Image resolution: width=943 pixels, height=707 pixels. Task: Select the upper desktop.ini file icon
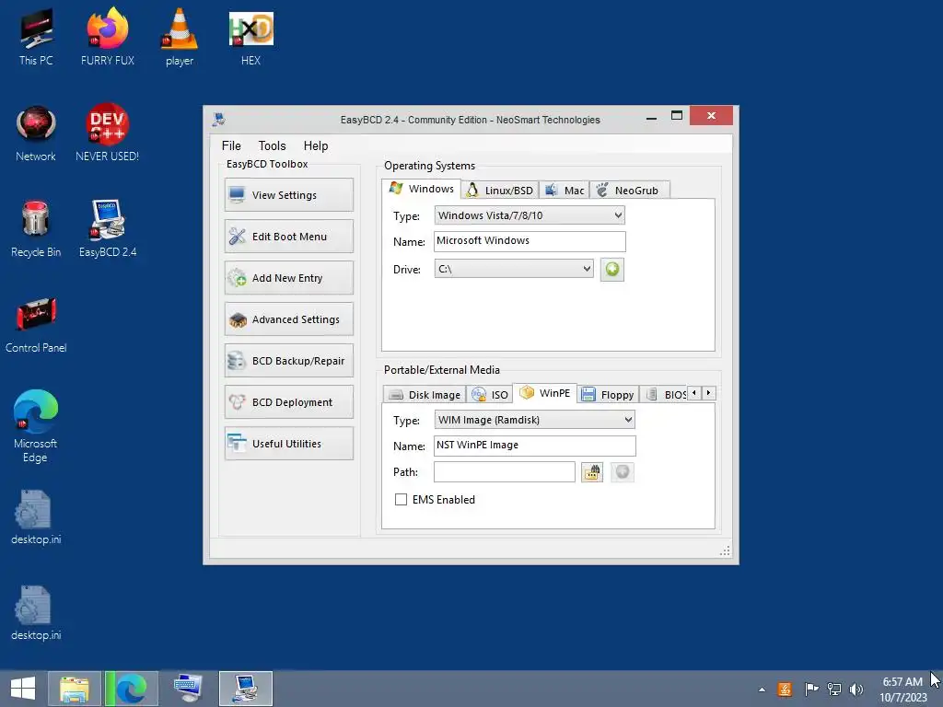(x=36, y=517)
